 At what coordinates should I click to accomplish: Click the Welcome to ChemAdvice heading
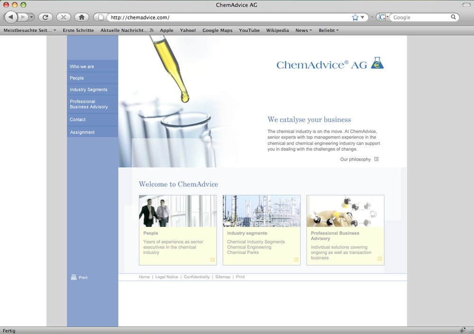coord(178,184)
